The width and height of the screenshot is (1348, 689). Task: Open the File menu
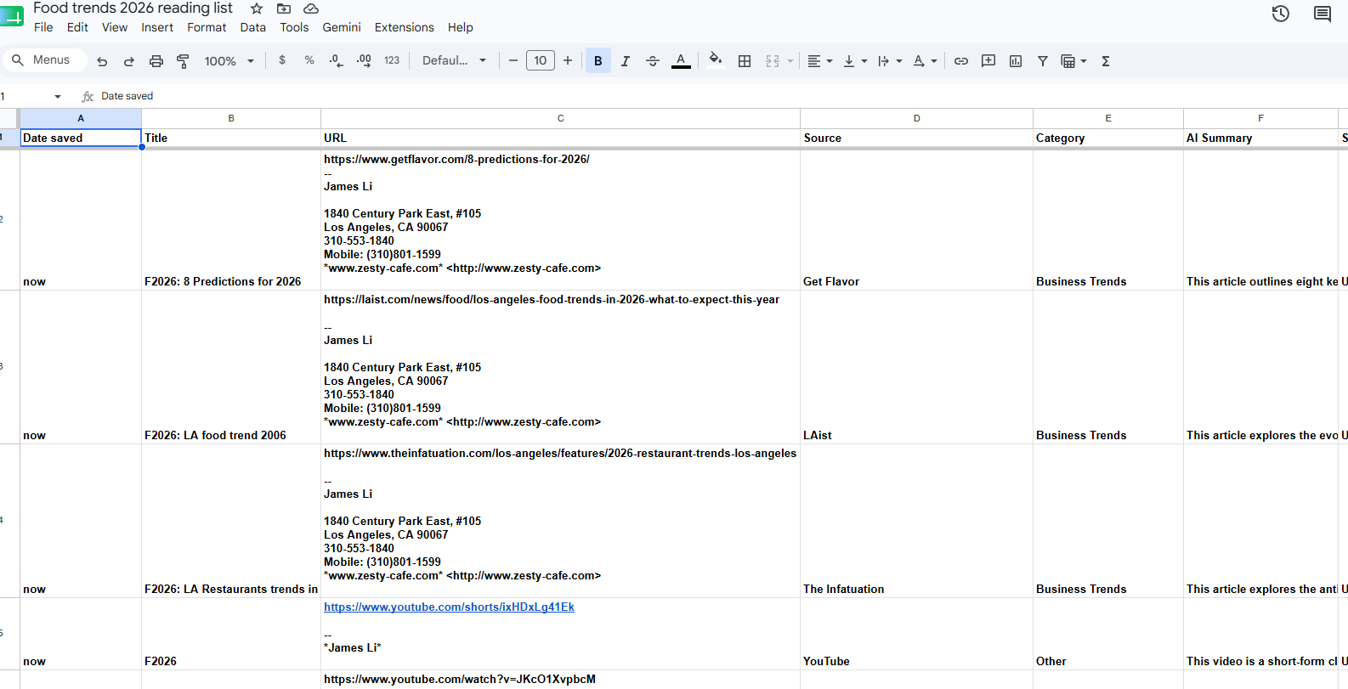point(43,27)
